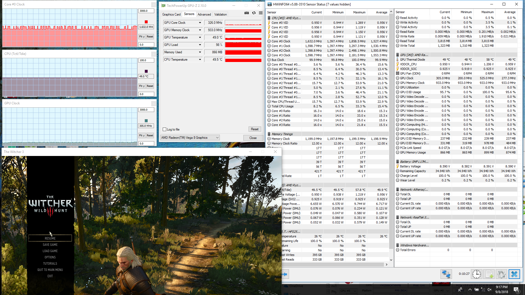Select the Sensors tab in GPU-Z
Image resolution: width=525 pixels, height=295 pixels.
point(189,14)
